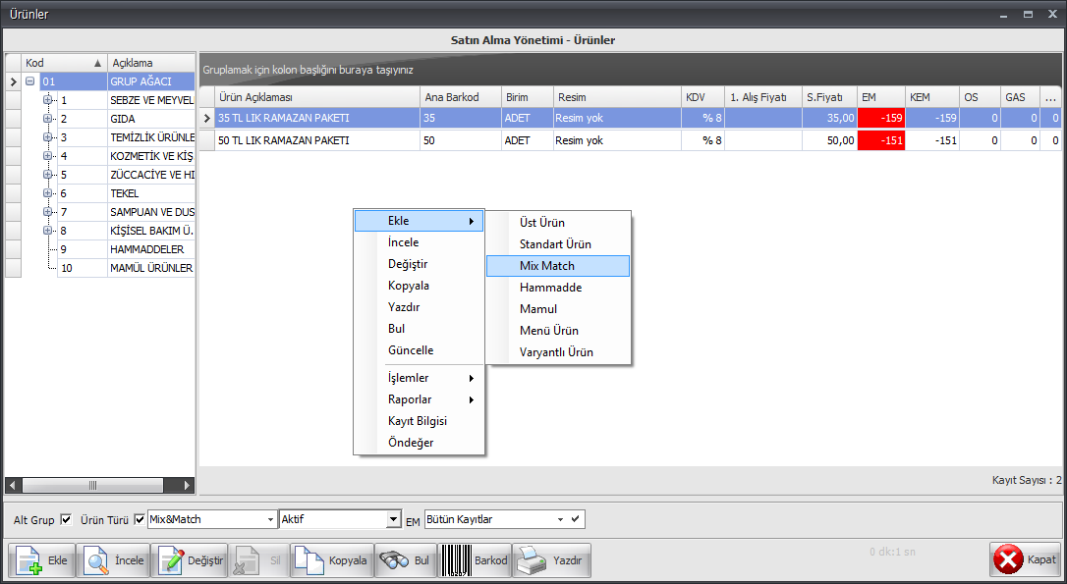Choose Bul from the context menu
This screenshot has height=584, width=1067.
[420, 329]
